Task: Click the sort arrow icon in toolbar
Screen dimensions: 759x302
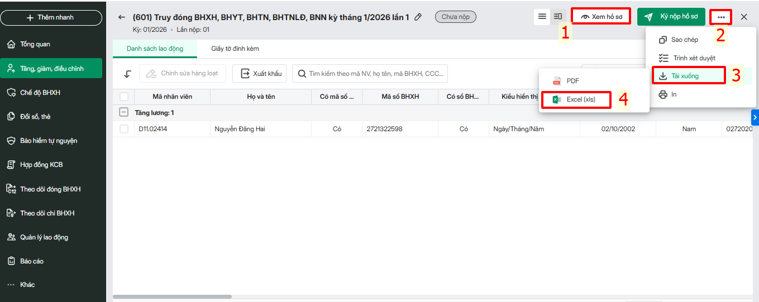Action: pyautogui.click(x=128, y=74)
